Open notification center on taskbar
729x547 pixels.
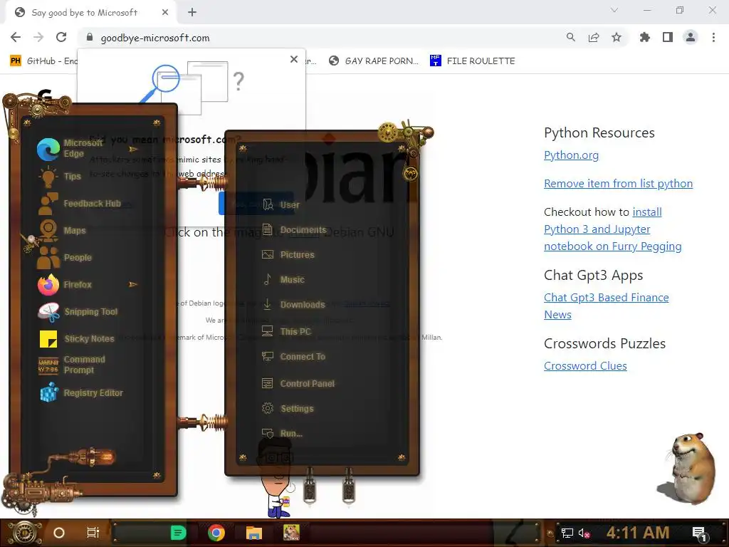pyautogui.click(x=700, y=533)
